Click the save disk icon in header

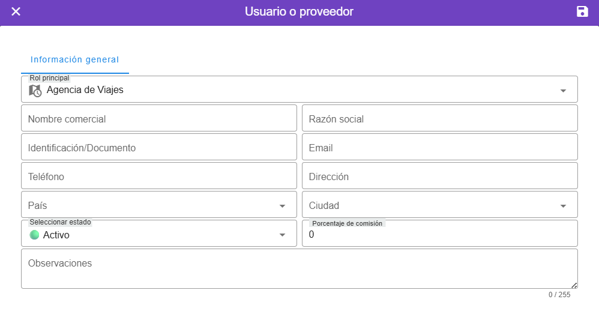click(582, 11)
